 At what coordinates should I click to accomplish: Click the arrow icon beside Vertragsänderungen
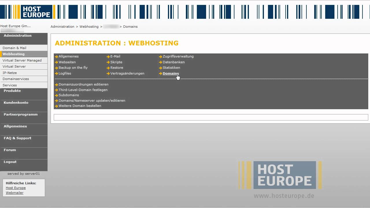click(x=108, y=74)
